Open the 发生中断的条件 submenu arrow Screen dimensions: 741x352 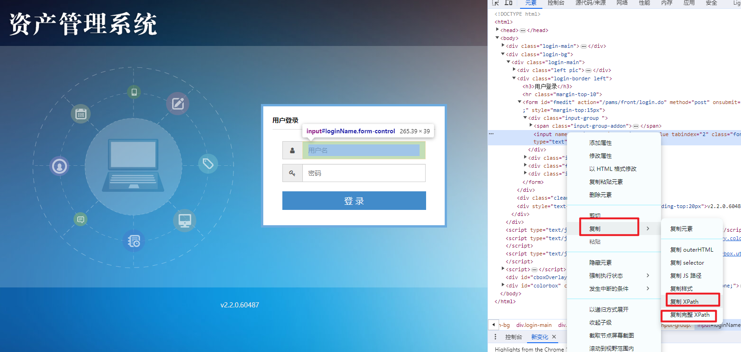(648, 288)
